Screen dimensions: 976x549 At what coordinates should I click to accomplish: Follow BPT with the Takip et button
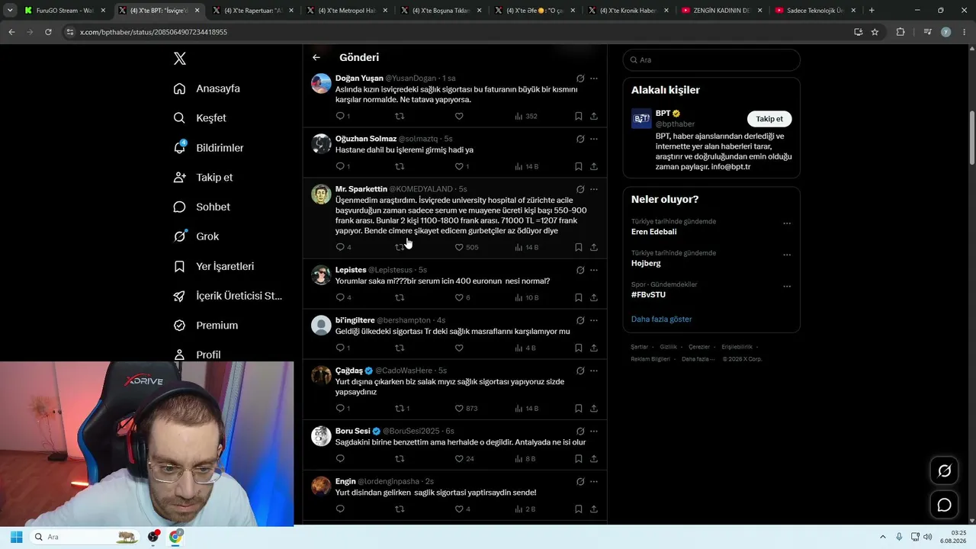tap(769, 119)
